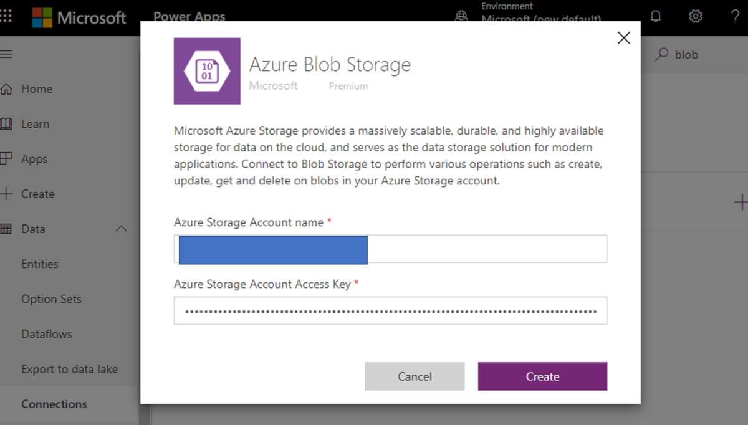The image size is (748, 425).
Task: Click the plus icon behind the dialog
Action: tap(741, 202)
